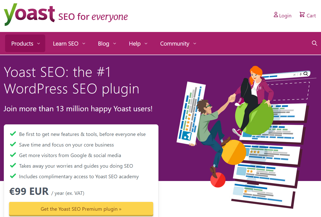
Task: Expand the Learn SEO dropdown chevron
Action: 84,44
